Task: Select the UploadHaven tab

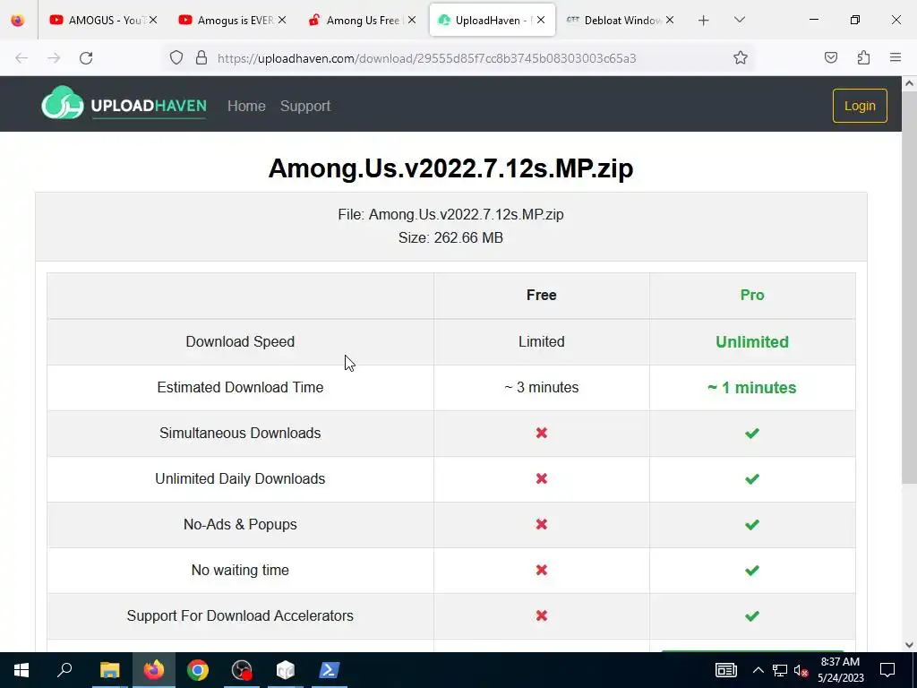Action: 492,21
